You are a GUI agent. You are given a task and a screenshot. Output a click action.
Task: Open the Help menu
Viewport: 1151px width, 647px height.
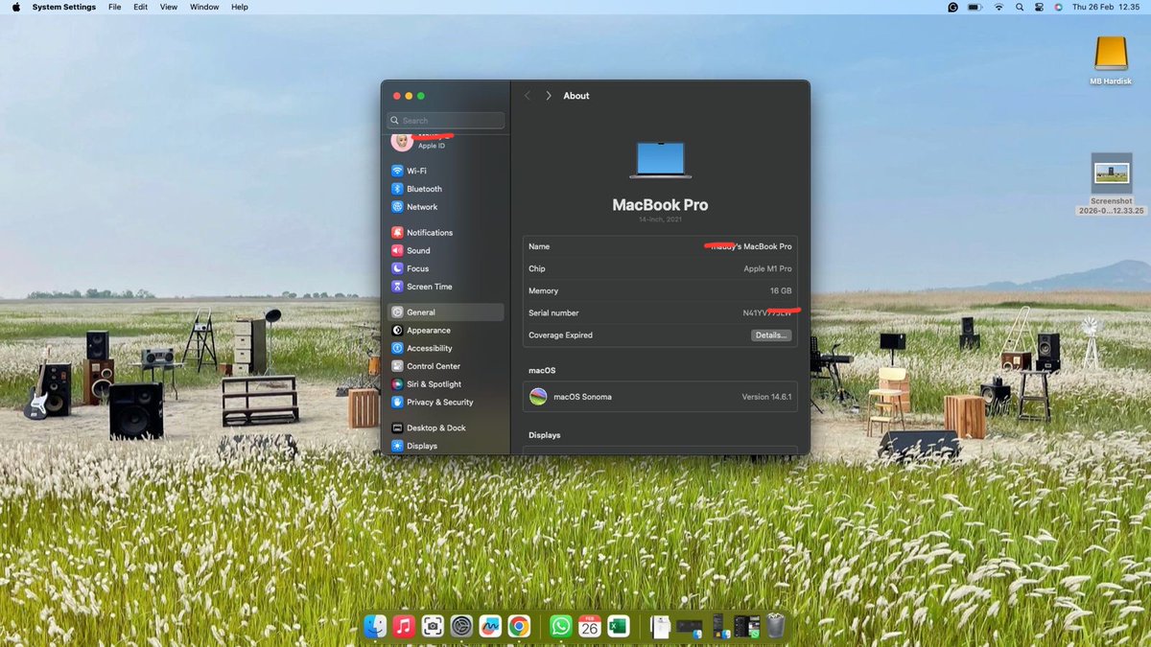pyautogui.click(x=240, y=7)
